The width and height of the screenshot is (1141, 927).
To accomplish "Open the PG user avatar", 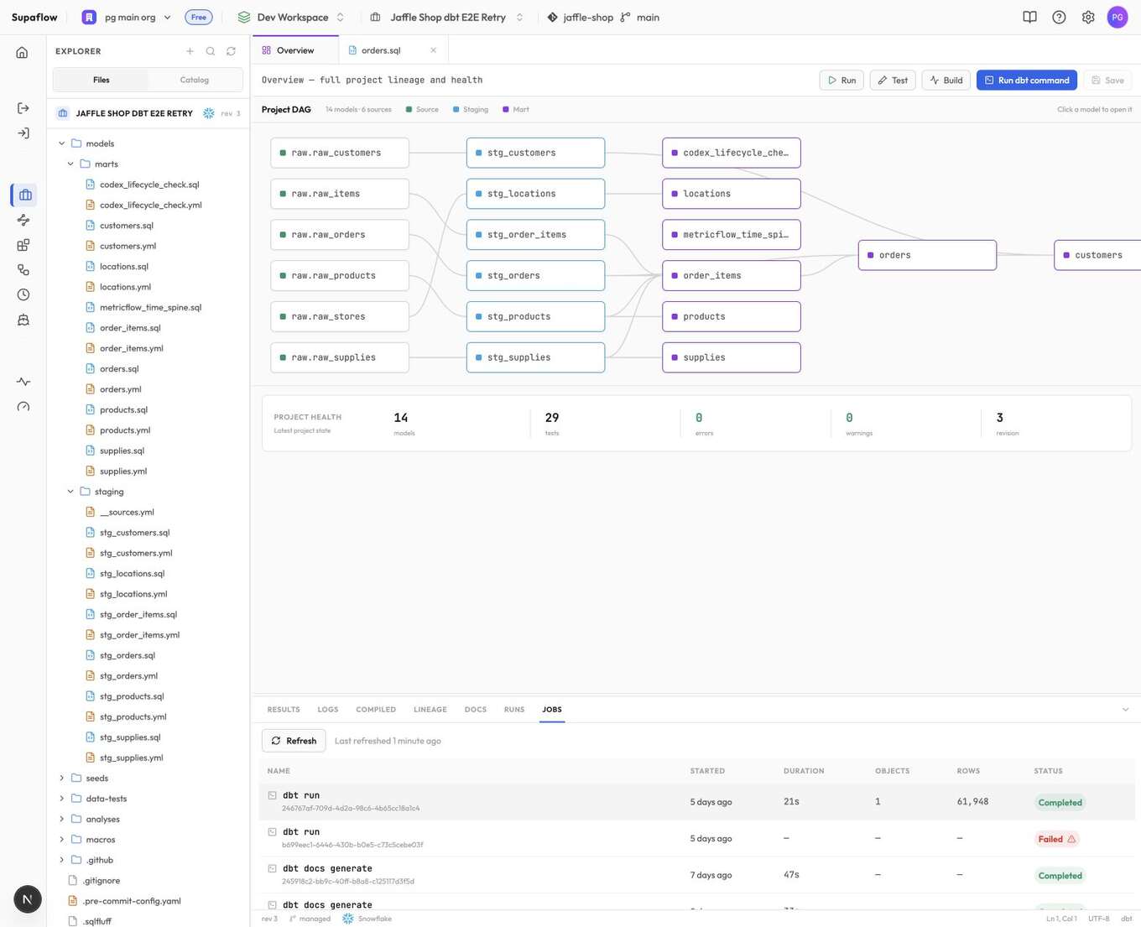I will coord(1118,17).
